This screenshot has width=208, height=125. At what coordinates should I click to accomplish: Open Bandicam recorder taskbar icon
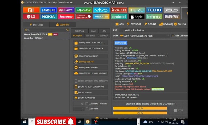[x=96, y=122]
